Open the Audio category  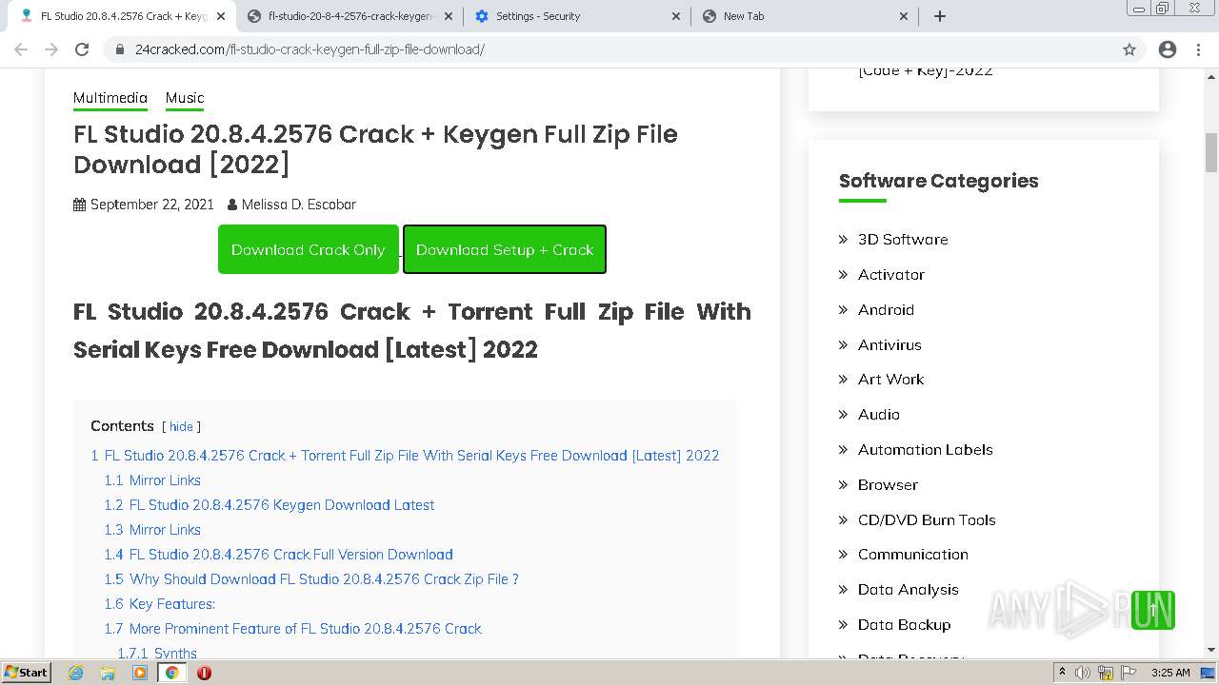pos(879,415)
